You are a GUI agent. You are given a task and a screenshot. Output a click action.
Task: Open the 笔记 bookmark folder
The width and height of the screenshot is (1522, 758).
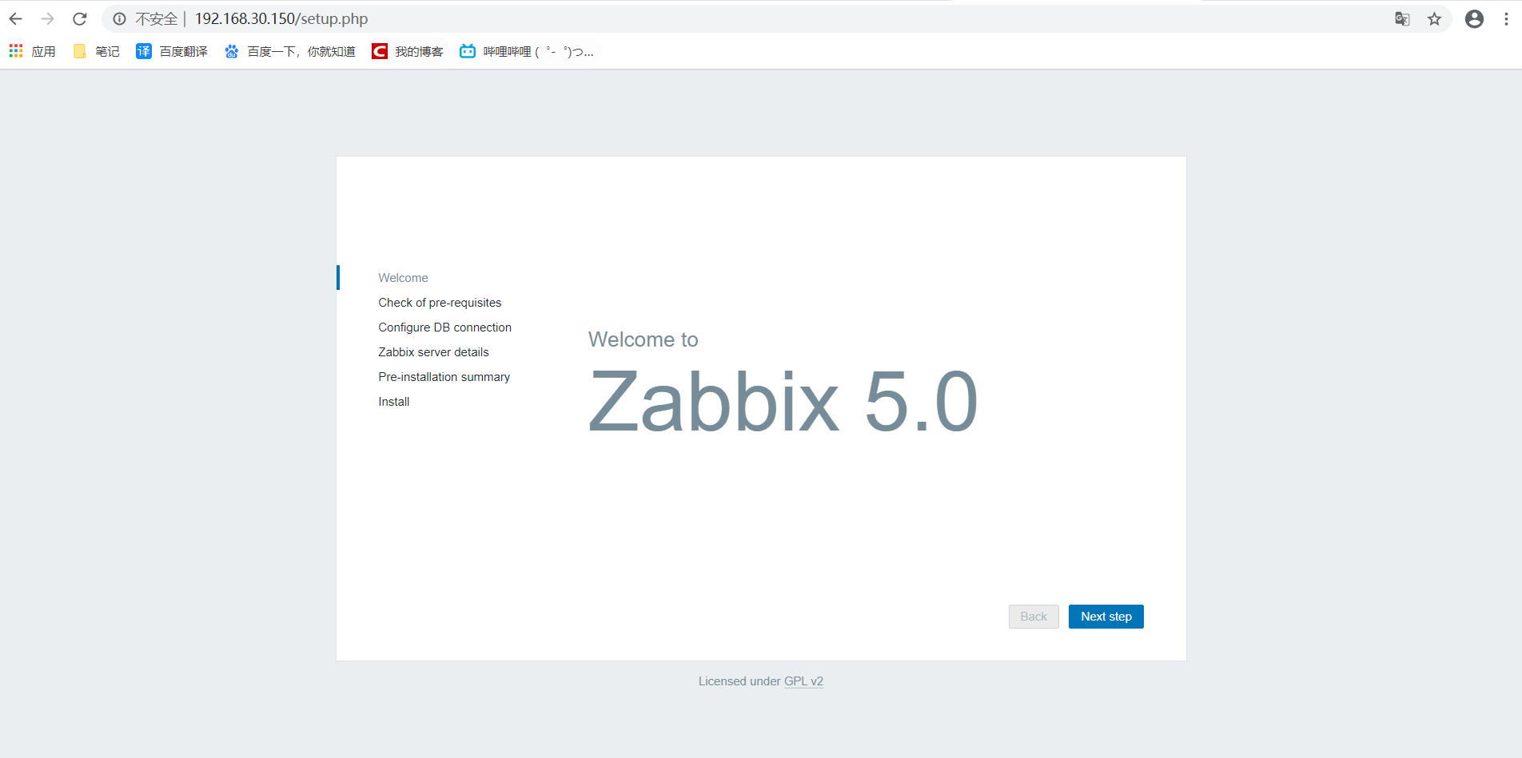(x=96, y=51)
